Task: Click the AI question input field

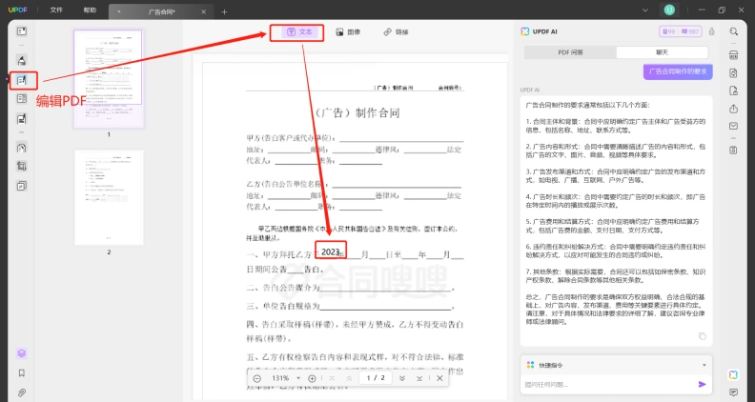Action: (x=609, y=384)
